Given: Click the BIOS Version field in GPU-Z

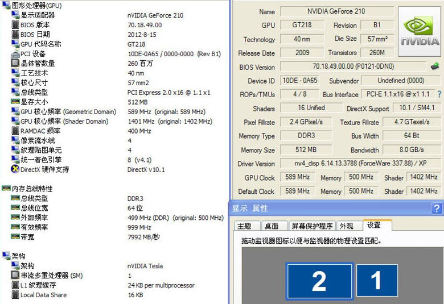Looking at the screenshot, I should 353,66.
